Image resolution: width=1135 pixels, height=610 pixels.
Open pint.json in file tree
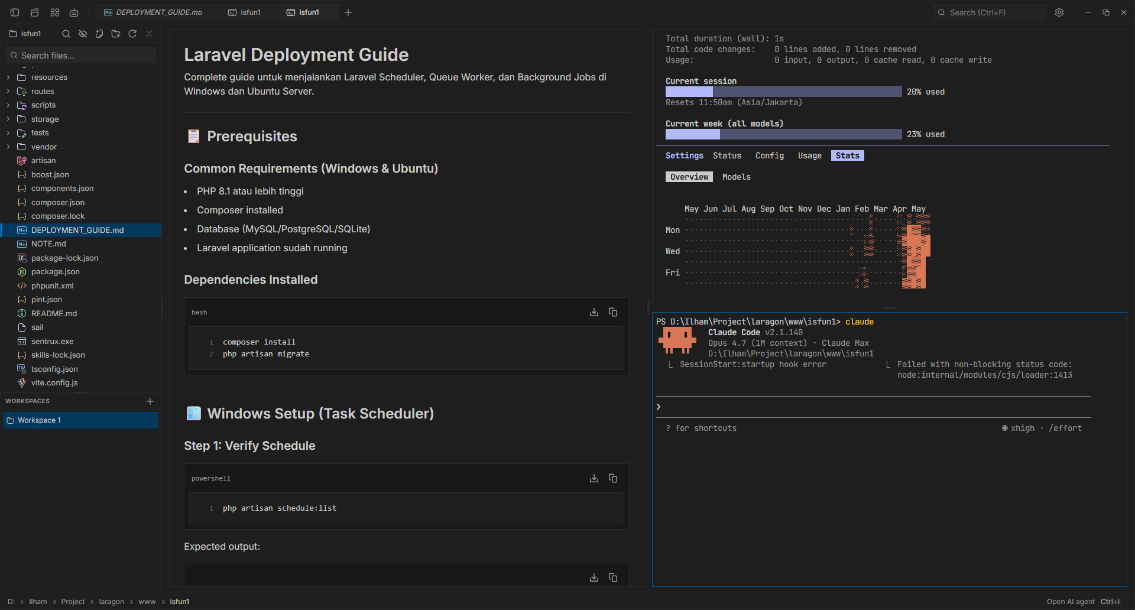80,300
